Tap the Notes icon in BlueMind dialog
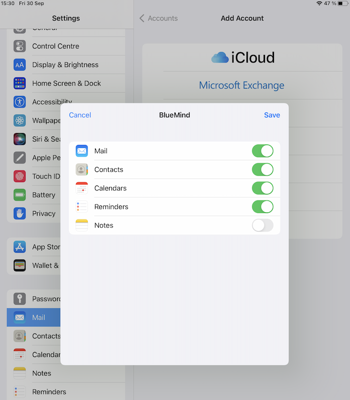 81,225
